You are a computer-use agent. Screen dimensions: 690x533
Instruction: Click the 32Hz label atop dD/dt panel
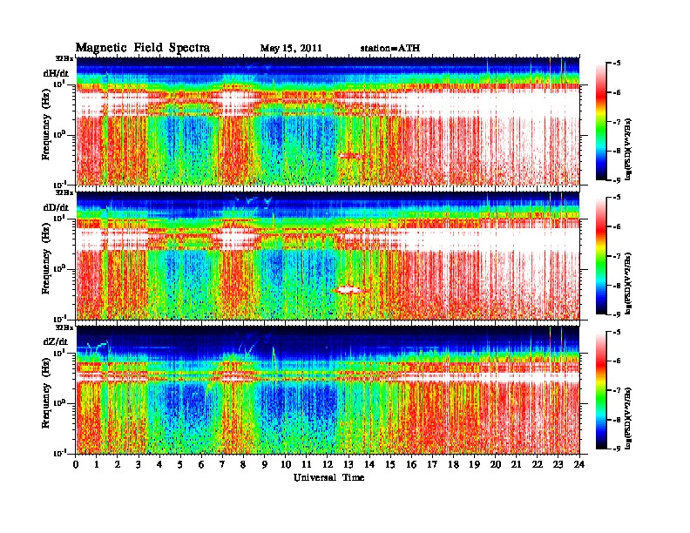click(64, 192)
